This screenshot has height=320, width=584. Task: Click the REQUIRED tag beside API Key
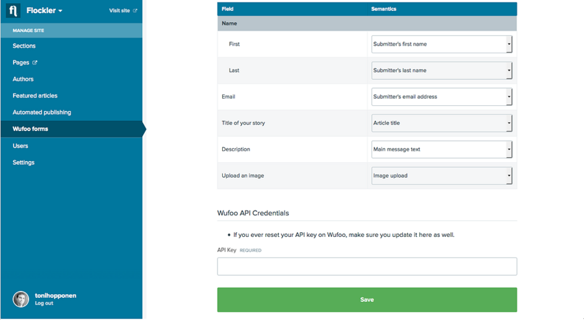tap(250, 251)
